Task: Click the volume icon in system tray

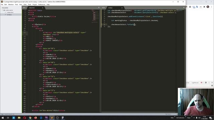Action: [199, 118]
